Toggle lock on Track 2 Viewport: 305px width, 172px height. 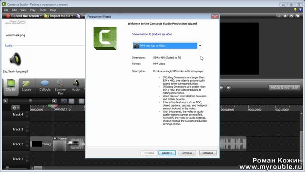click(x=27, y=146)
